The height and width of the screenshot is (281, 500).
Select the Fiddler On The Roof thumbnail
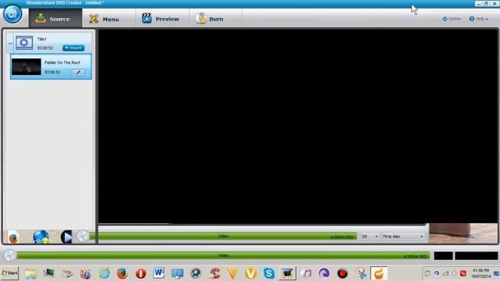27,66
